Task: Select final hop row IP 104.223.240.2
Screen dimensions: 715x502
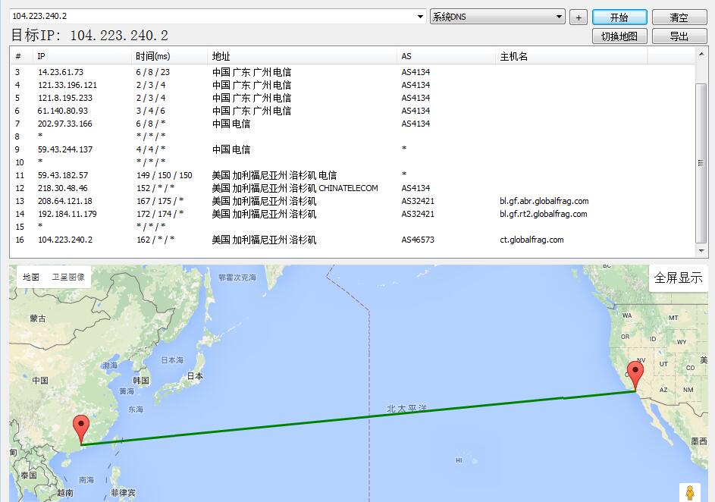Action: click(x=352, y=240)
